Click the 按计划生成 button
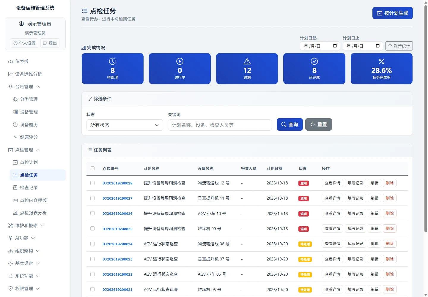Screen dimensions: 428x297 [x=392, y=13]
